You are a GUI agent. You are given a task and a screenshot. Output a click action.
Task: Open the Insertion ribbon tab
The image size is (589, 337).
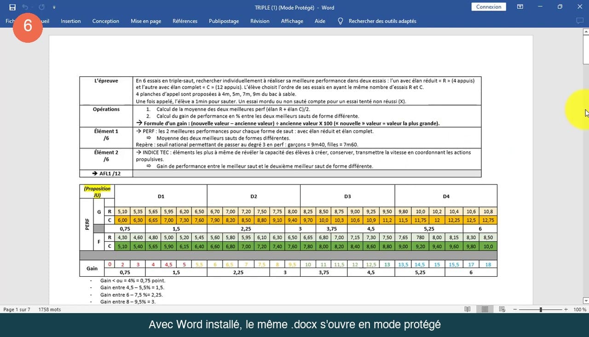coord(70,21)
